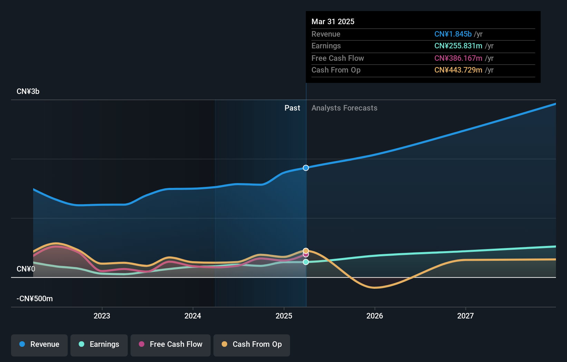This screenshot has height=362, width=567.
Task: Click the CN¥255.831m earnings value
Action: coord(458,46)
